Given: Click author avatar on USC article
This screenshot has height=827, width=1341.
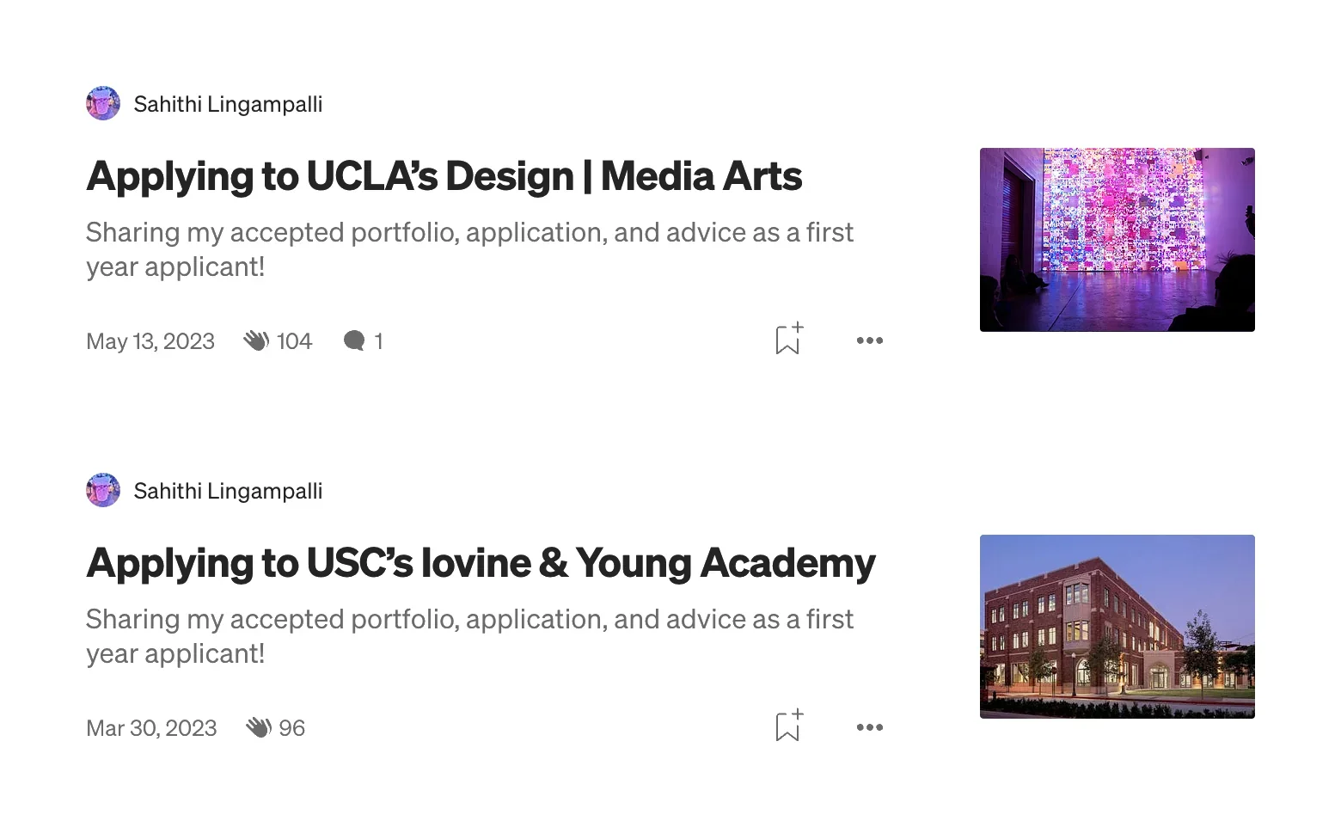Looking at the screenshot, I should coord(103,490).
